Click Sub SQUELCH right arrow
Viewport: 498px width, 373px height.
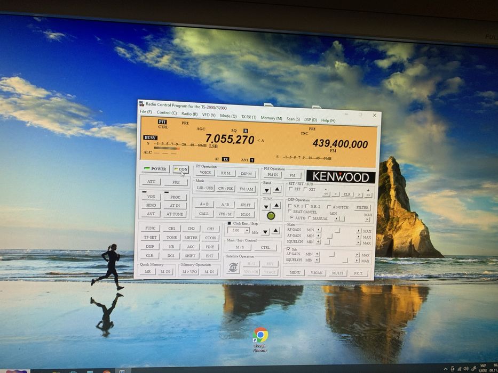(x=357, y=261)
